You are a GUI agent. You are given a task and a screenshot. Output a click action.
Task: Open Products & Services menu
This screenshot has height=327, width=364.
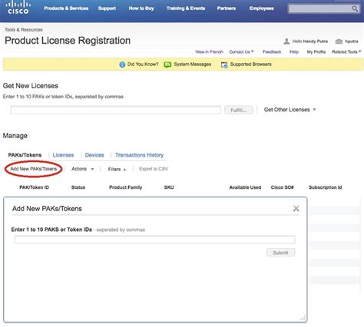(66, 8)
